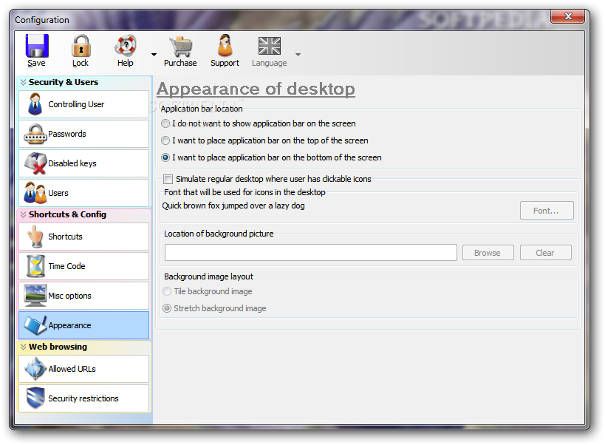The image size is (605, 445).
Task: Click the Disabled keys icon
Action: 36,163
